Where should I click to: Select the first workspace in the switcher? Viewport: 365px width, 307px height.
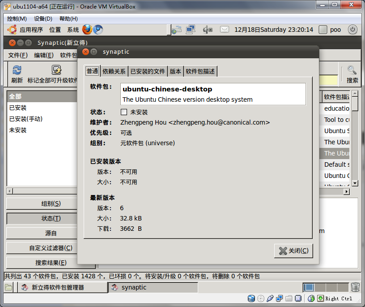point(309,287)
